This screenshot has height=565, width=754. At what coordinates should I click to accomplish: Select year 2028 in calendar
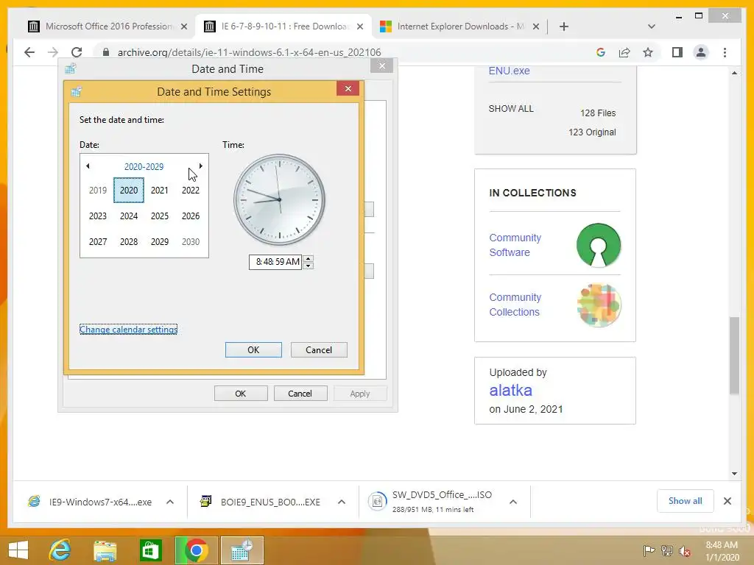pos(129,241)
